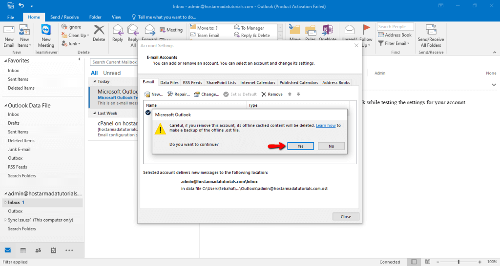Open the Send / Receive tab

[64, 17]
